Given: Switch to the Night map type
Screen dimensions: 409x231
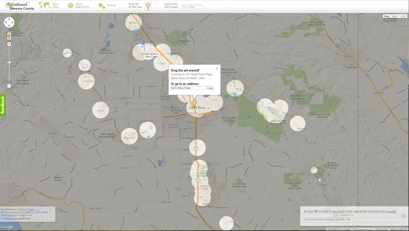Looking at the screenshot, I should click(395, 16).
